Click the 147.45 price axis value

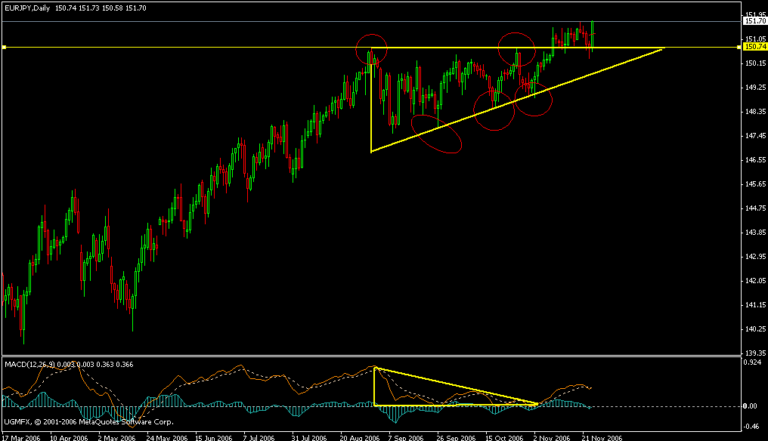[x=756, y=136]
